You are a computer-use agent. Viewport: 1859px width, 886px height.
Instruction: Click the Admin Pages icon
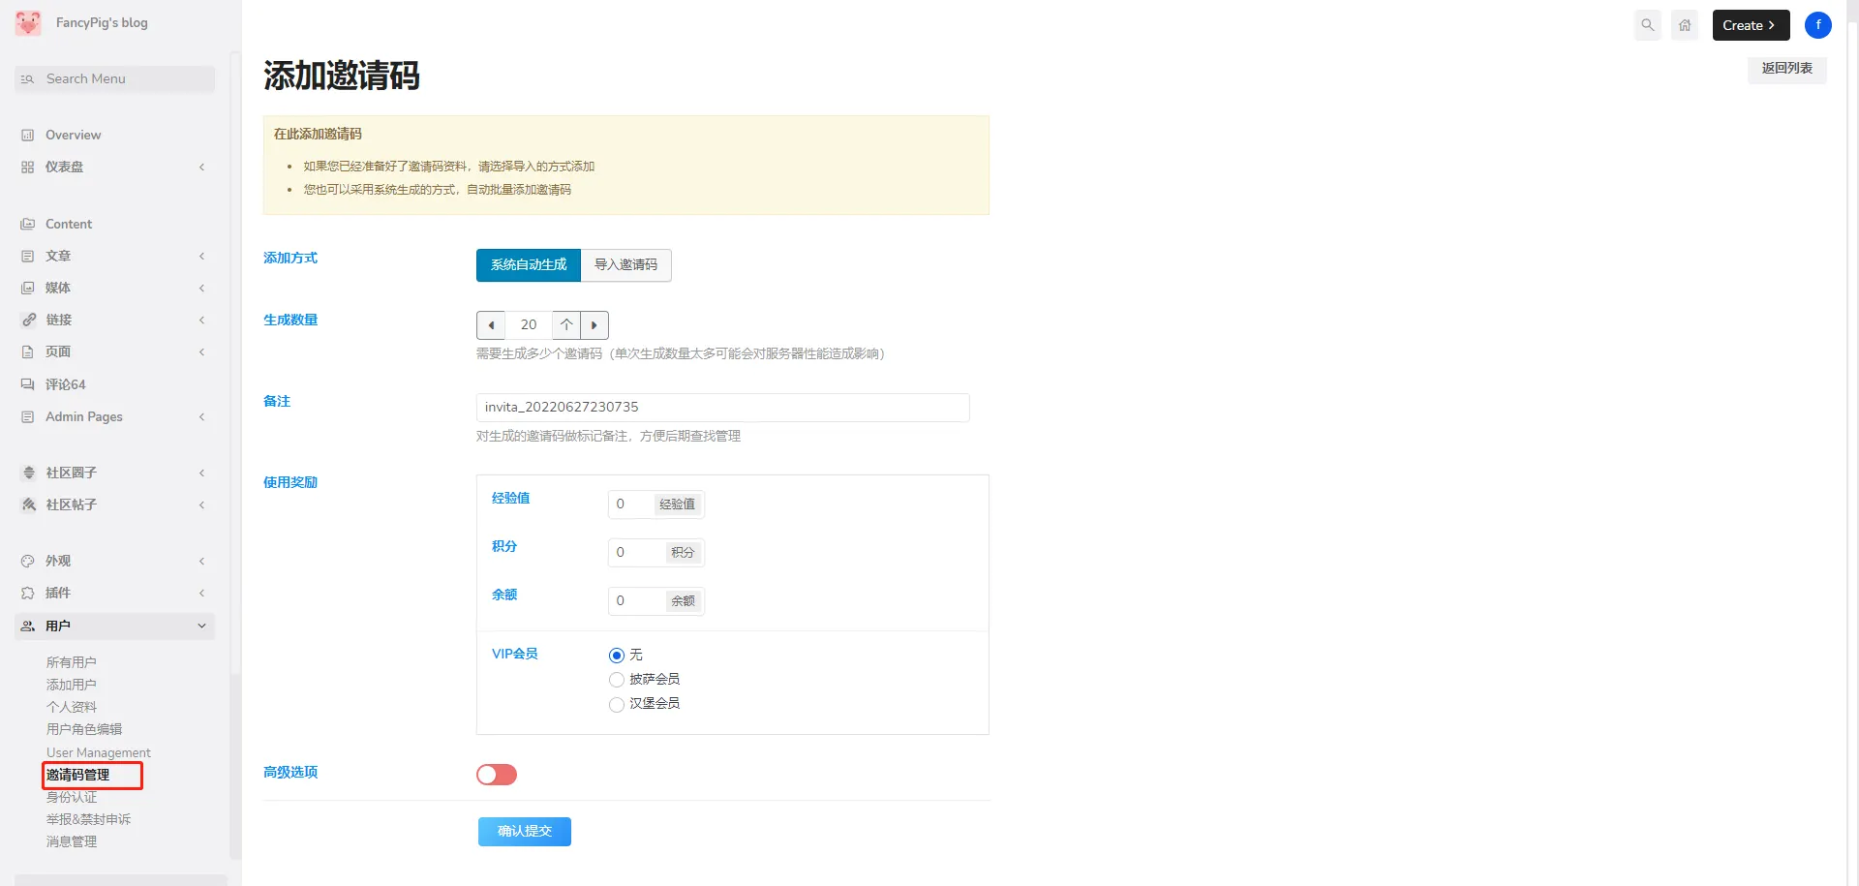pos(28,417)
